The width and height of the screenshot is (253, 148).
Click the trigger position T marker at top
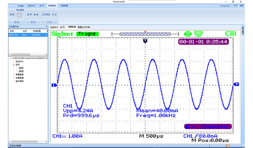(x=145, y=41)
